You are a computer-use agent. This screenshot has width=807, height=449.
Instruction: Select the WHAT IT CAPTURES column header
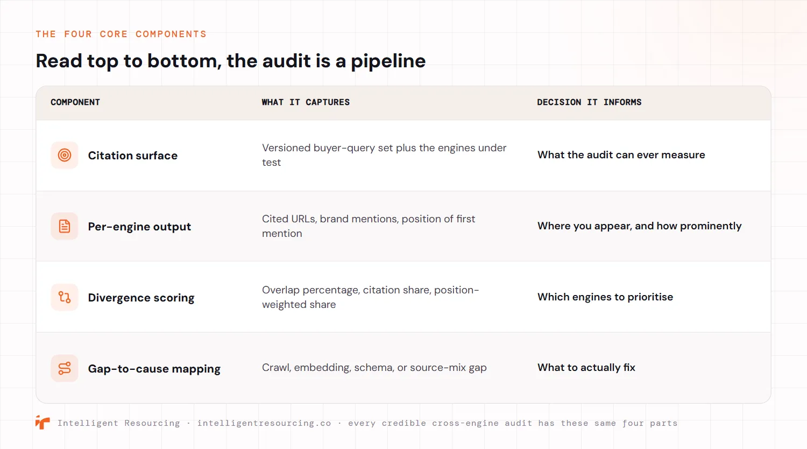[x=306, y=102]
